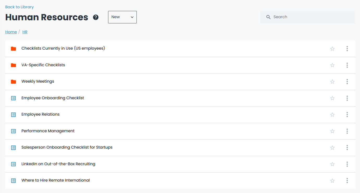Open the Performance Management title

(48, 131)
